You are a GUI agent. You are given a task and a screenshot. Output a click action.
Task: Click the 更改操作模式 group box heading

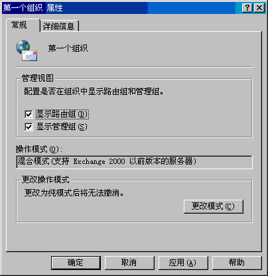point(46,179)
